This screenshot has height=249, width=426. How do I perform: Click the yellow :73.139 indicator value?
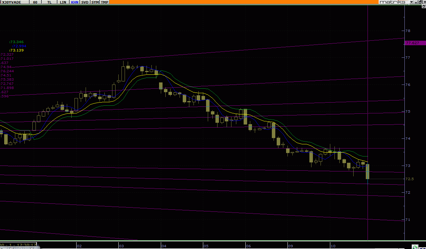point(16,50)
